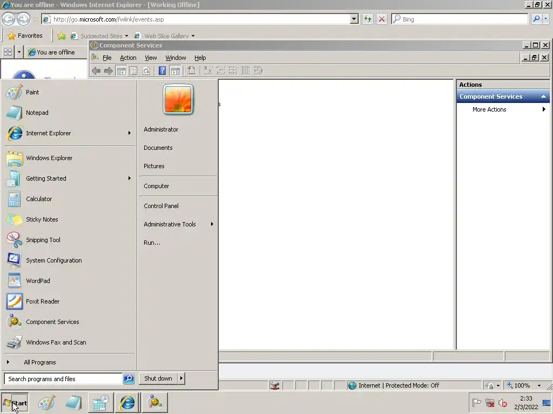Click the Internet Explorer taskbar button
The height and width of the screenshot is (414, 553).
(x=127, y=403)
